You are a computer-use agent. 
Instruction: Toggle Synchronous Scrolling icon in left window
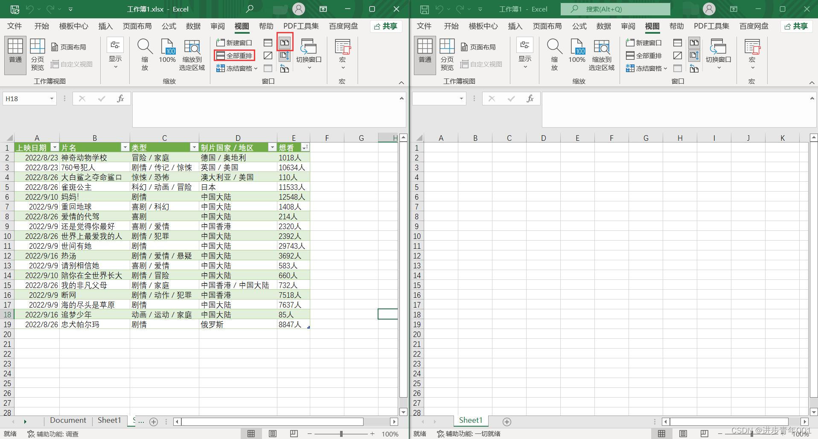point(285,55)
